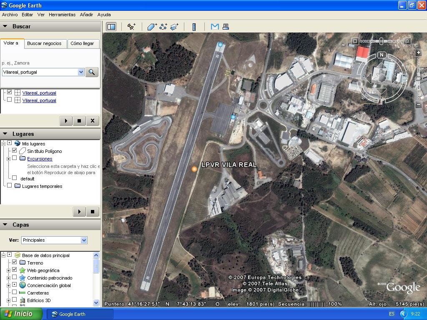The height and width of the screenshot is (320, 427).
Task: Add an image overlay from toolbar
Action: pos(174,27)
